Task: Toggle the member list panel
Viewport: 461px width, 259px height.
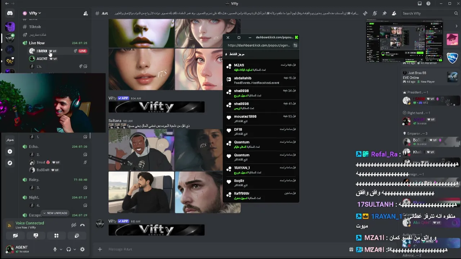Action: pos(394,13)
